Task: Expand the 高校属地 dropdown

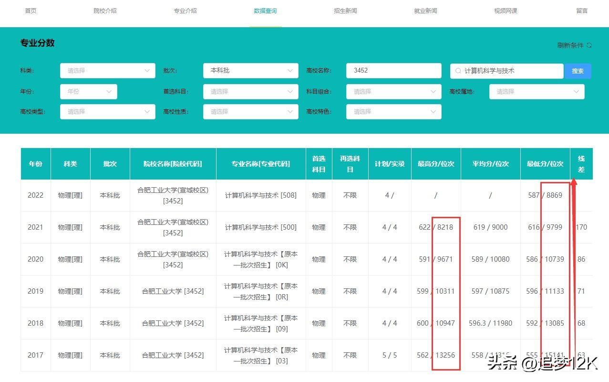Action: point(537,91)
